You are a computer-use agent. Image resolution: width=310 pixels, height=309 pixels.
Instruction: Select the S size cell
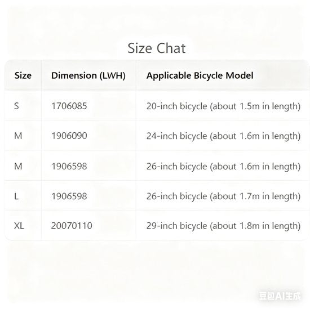pyautogui.click(x=16, y=106)
